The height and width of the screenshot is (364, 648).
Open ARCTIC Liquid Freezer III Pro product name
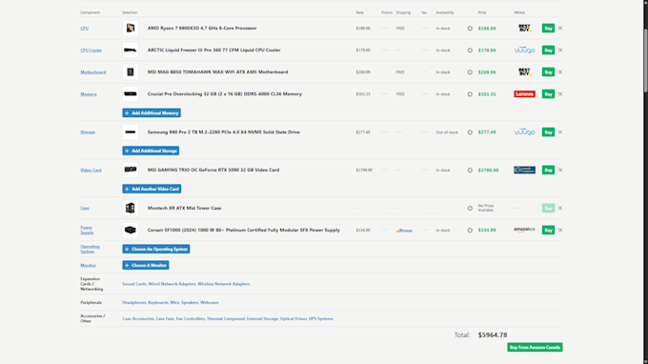(x=214, y=50)
